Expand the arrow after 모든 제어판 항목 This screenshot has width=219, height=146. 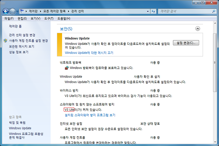tap(68, 11)
